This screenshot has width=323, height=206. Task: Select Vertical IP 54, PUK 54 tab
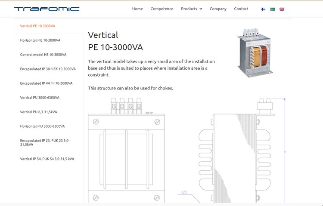[x=47, y=159]
